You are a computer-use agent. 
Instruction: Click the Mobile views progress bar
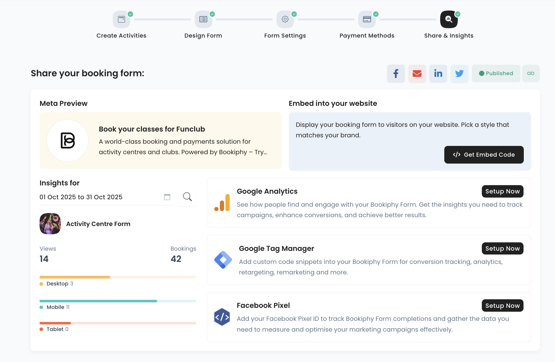click(118, 301)
